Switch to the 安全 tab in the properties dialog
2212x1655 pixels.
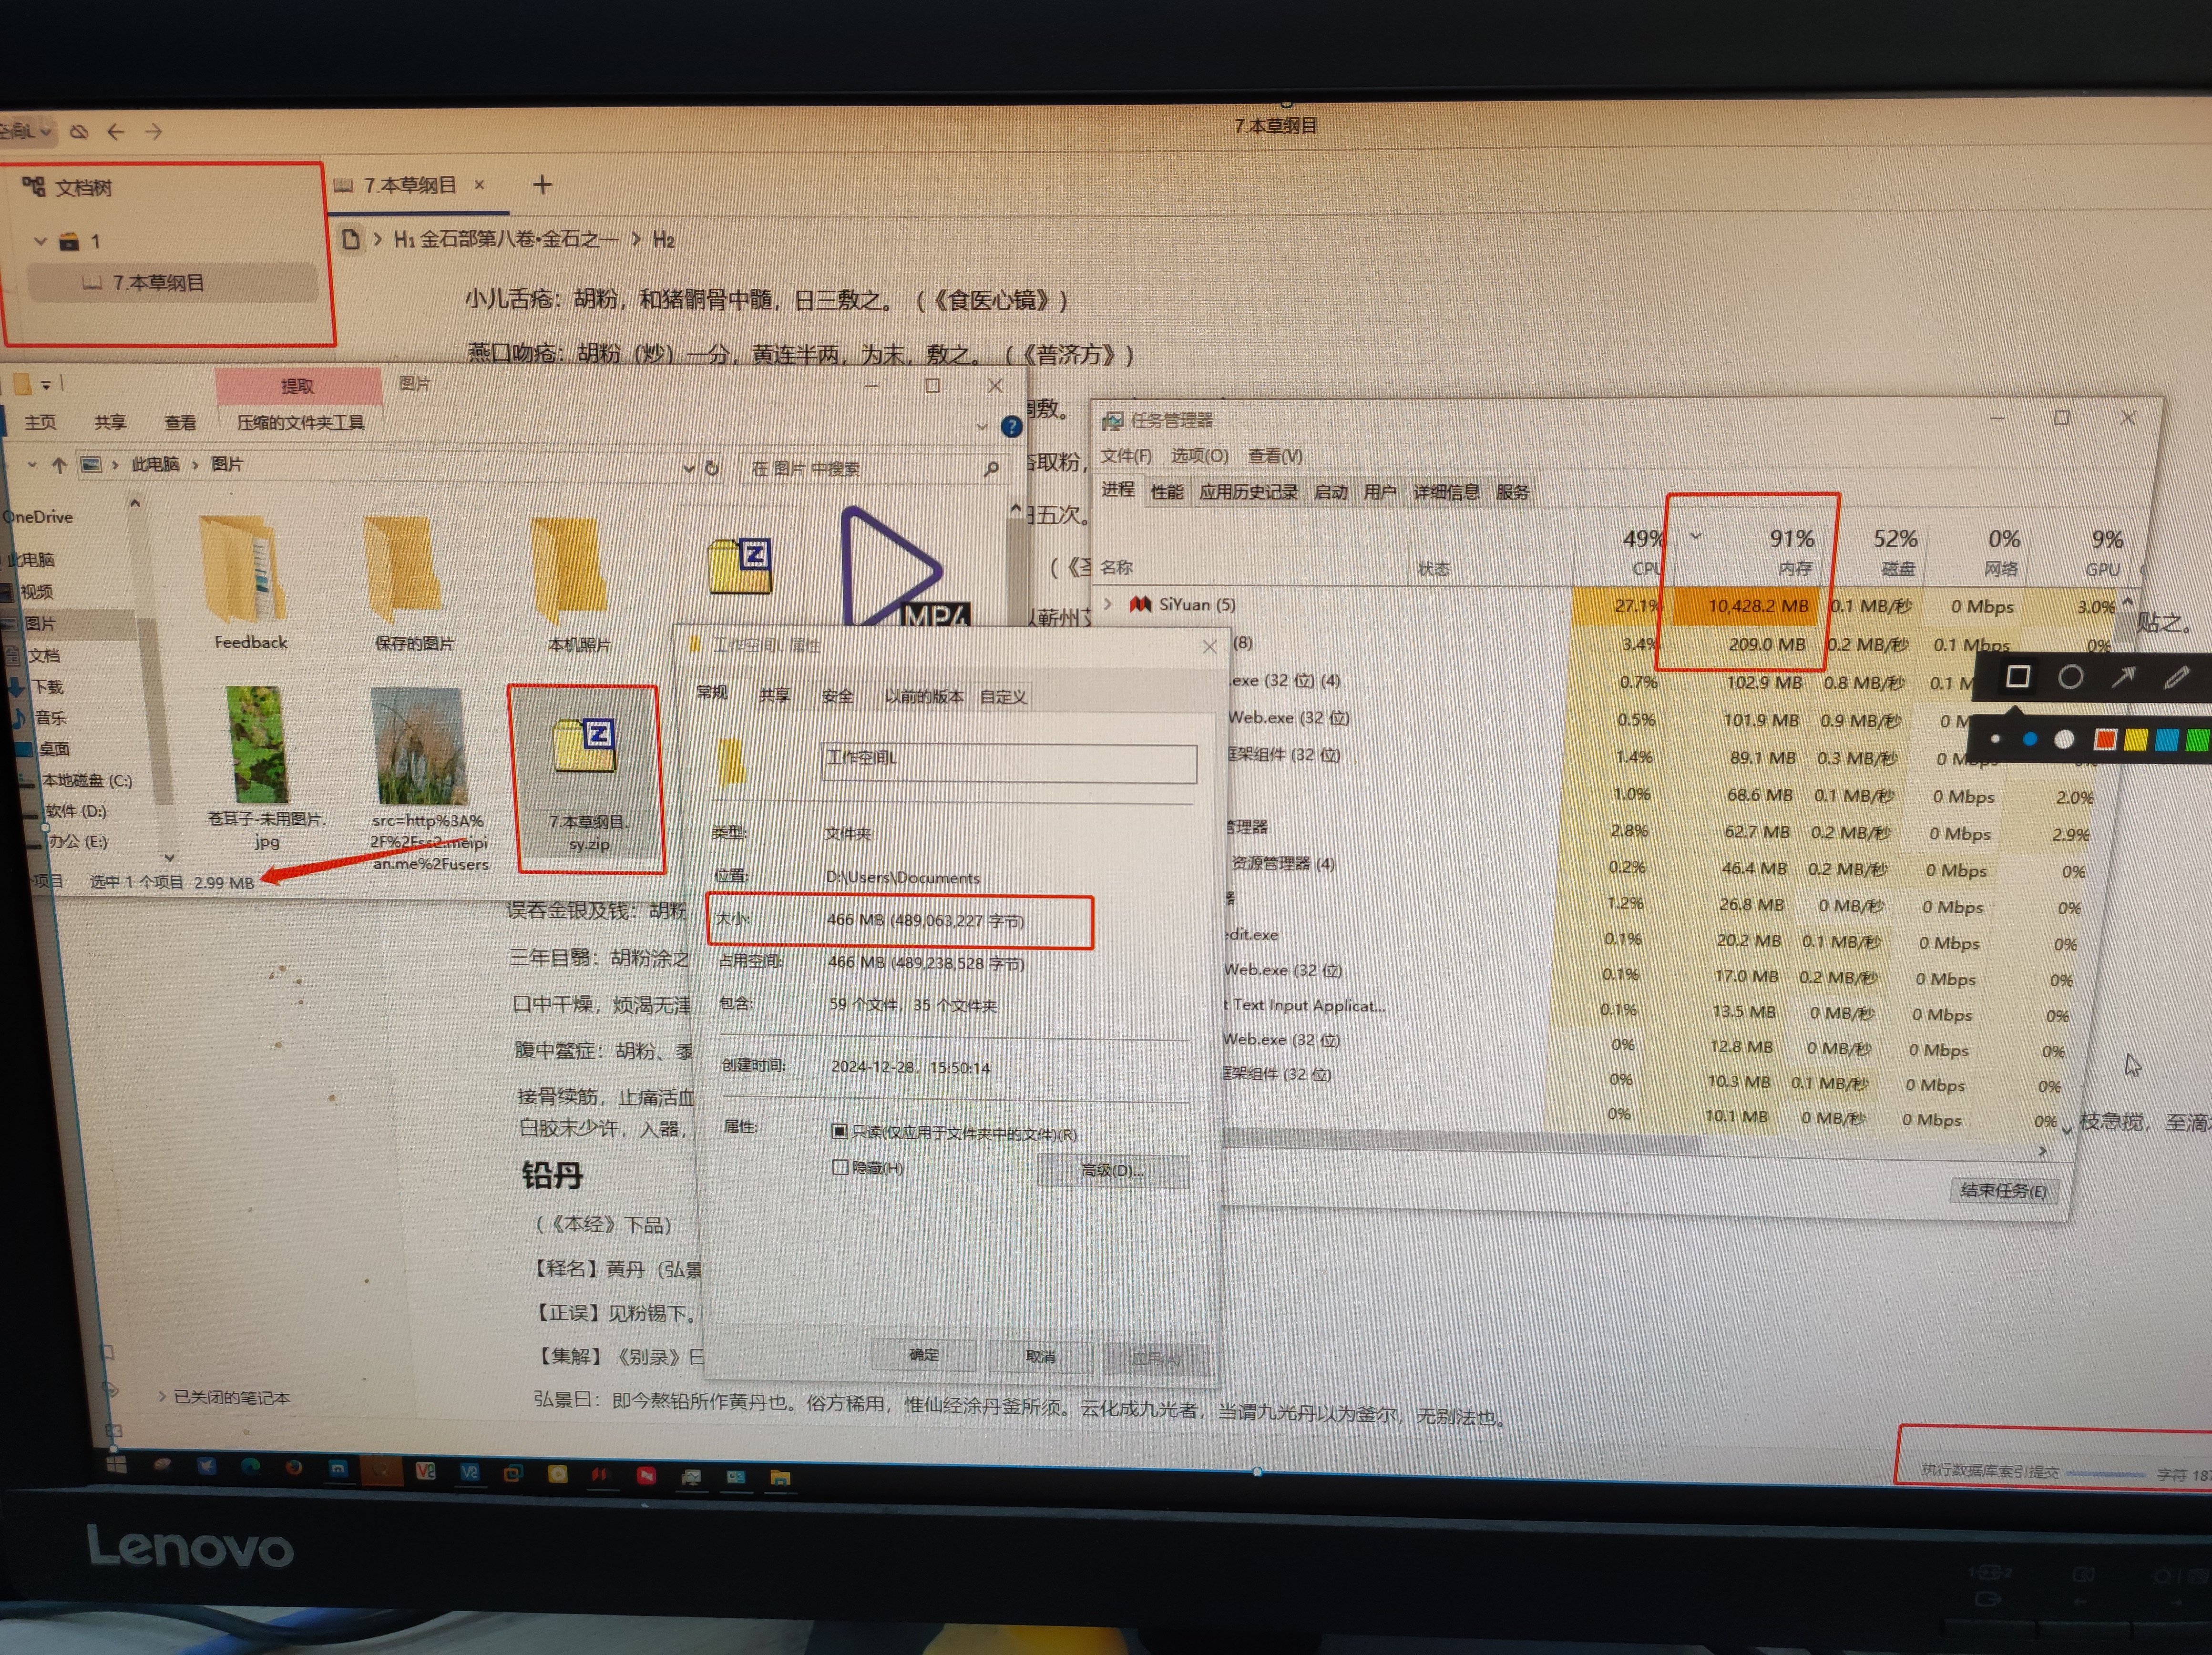(x=838, y=695)
